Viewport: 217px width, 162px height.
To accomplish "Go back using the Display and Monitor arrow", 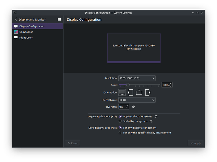I will click(16, 19).
